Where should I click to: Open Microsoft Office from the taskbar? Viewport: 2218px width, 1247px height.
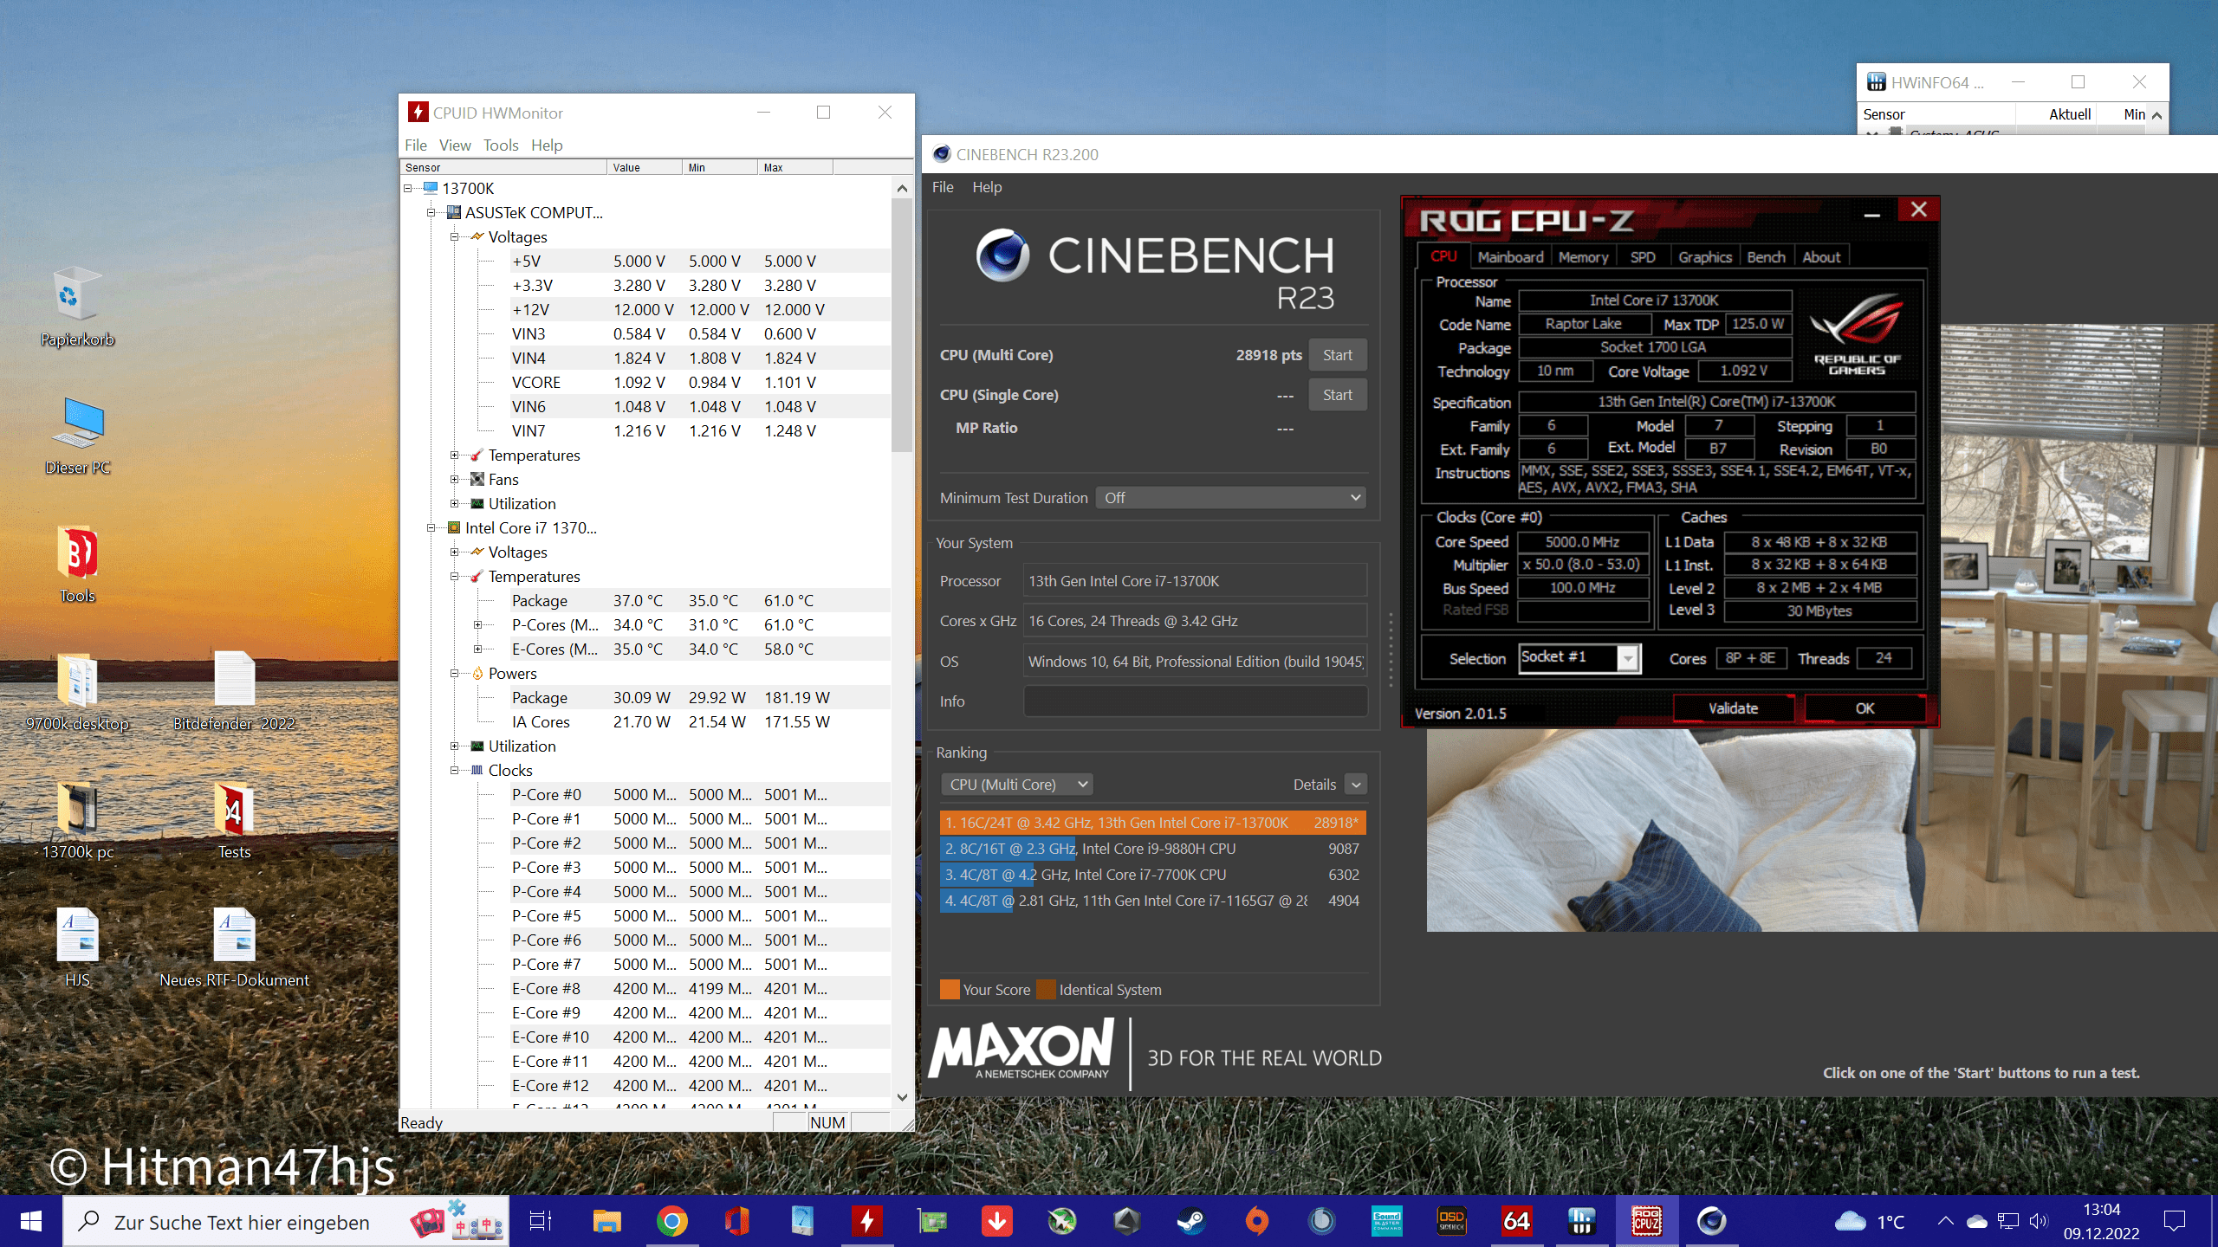click(x=736, y=1221)
